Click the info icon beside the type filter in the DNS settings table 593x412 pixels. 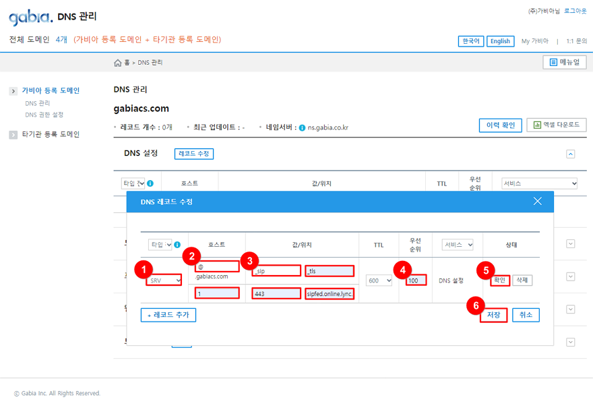click(x=150, y=183)
